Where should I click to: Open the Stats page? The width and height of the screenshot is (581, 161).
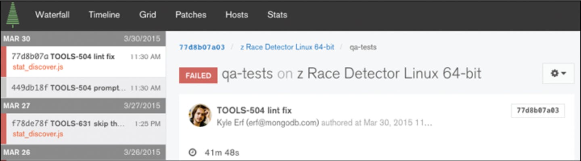277,15
